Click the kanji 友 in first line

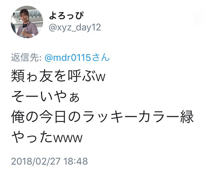46,76
